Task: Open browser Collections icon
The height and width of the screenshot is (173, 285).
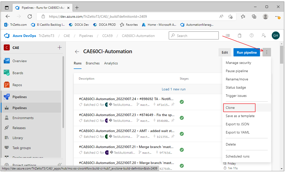Action: pos(254,16)
